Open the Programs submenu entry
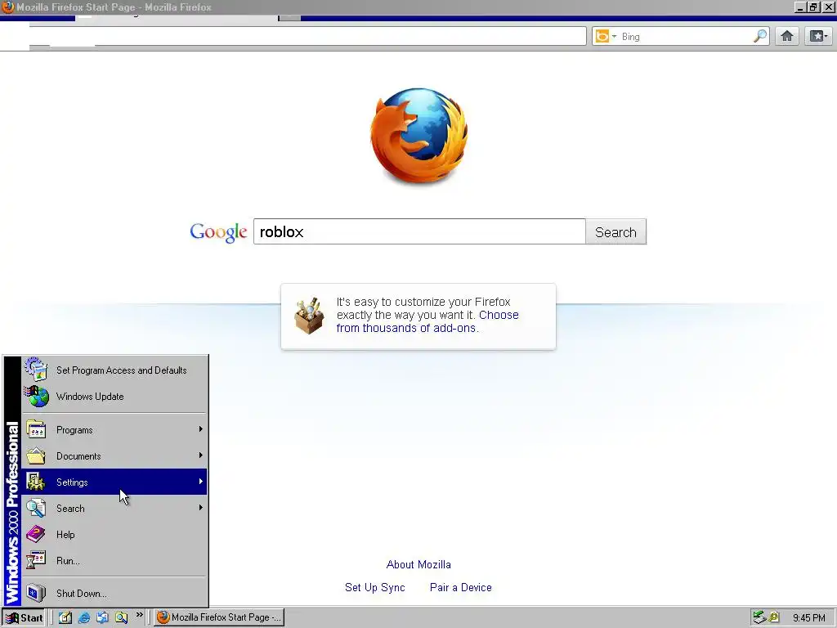Screen dimensions: 837x628 tap(114, 430)
